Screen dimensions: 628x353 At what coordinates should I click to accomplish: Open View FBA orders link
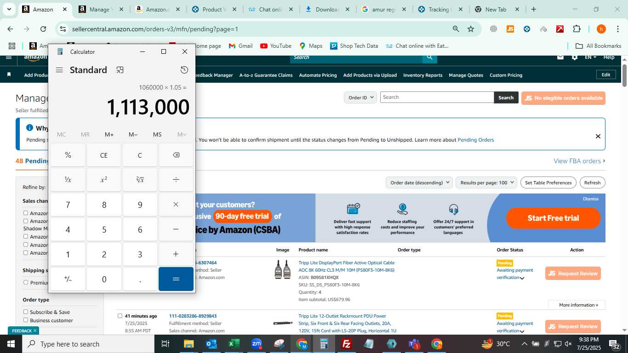[x=579, y=161]
